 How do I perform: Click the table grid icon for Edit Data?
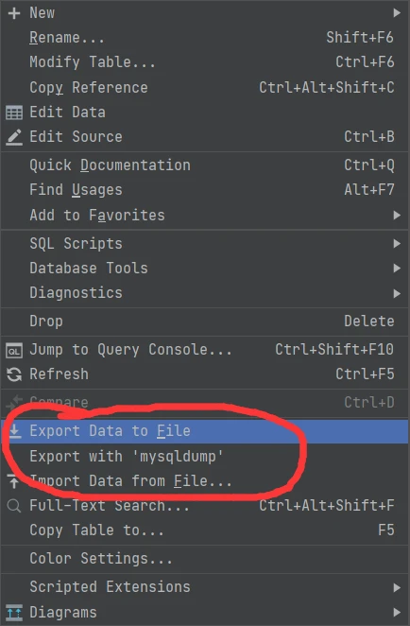14,113
